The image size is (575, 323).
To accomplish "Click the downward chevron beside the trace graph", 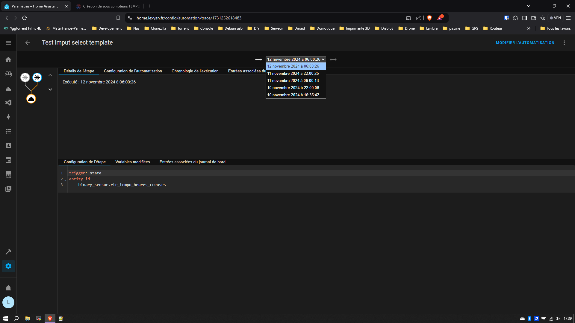I will pyautogui.click(x=50, y=89).
